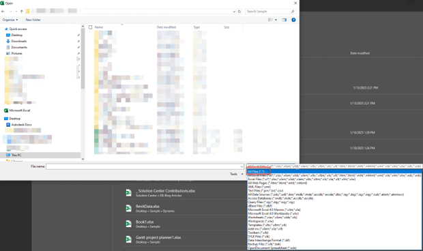Choose All Web Pages filter option

pyautogui.click(x=334, y=183)
